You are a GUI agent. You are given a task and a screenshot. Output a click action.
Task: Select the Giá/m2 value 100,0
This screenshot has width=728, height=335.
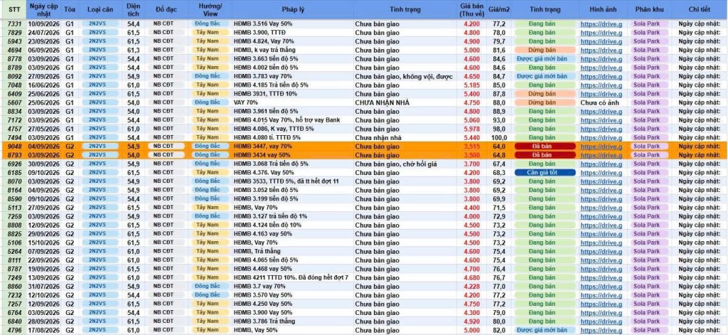click(499, 137)
